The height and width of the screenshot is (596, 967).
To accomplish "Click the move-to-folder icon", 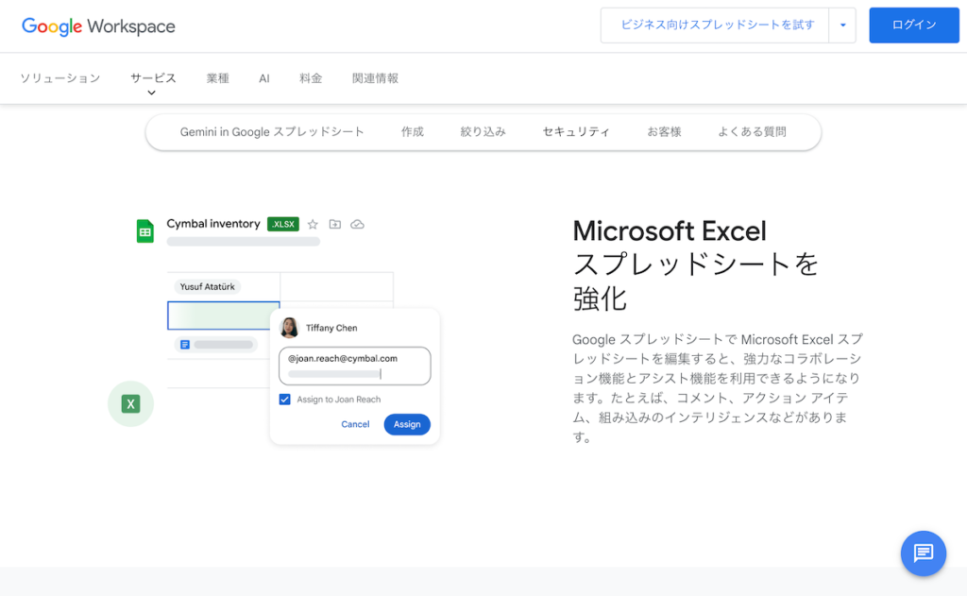I will [335, 224].
